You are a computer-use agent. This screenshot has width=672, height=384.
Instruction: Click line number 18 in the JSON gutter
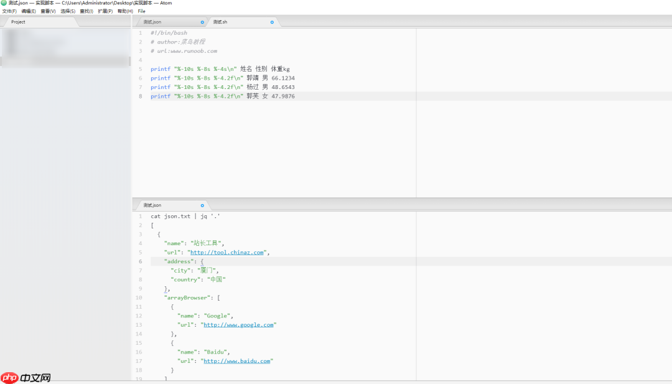click(x=138, y=370)
